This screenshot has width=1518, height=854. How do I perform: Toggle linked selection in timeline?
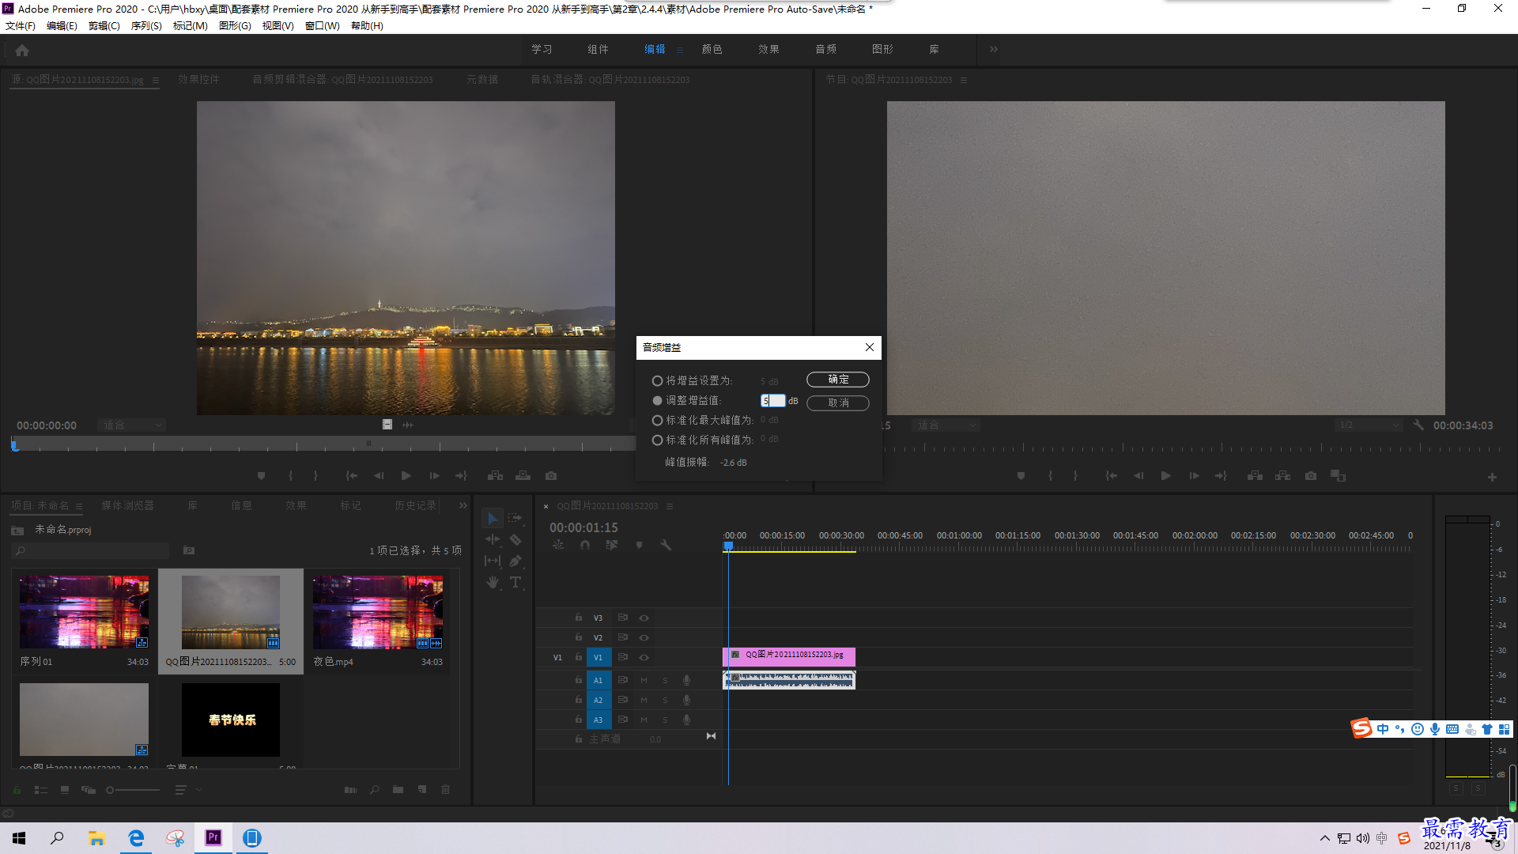(611, 545)
